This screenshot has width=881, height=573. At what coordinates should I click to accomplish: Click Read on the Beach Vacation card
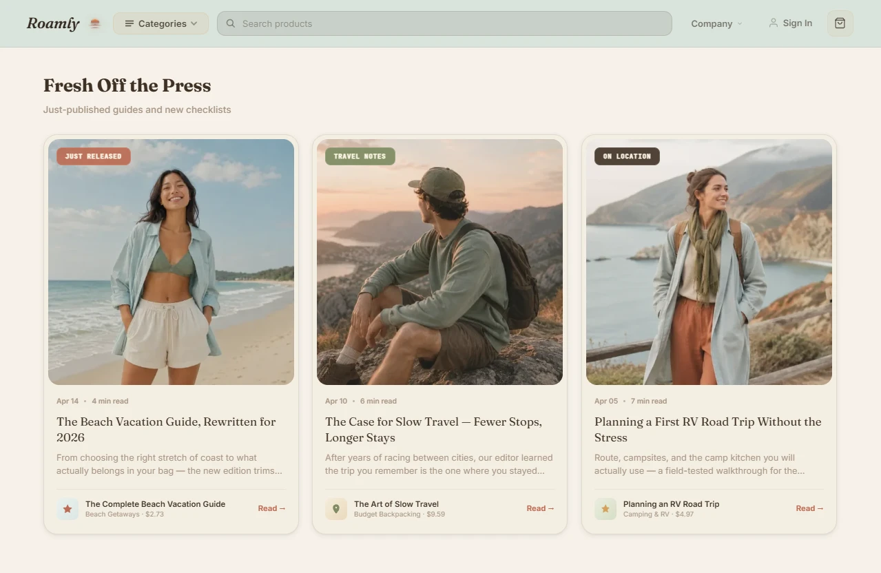pyautogui.click(x=271, y=508)
